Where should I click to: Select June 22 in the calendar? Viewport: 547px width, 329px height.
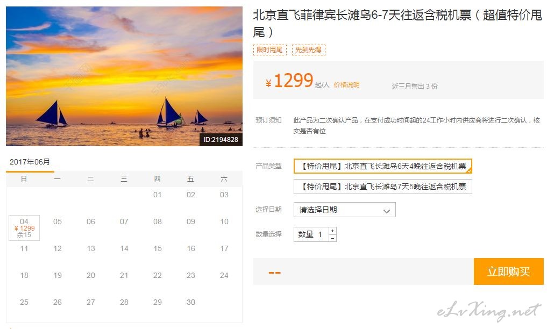(158, 275)
